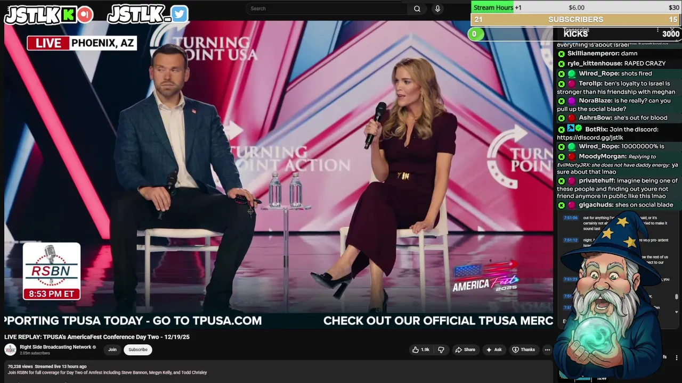
Task: Click the thumbs-down dislike icon
Action: [x=441, y=349]
